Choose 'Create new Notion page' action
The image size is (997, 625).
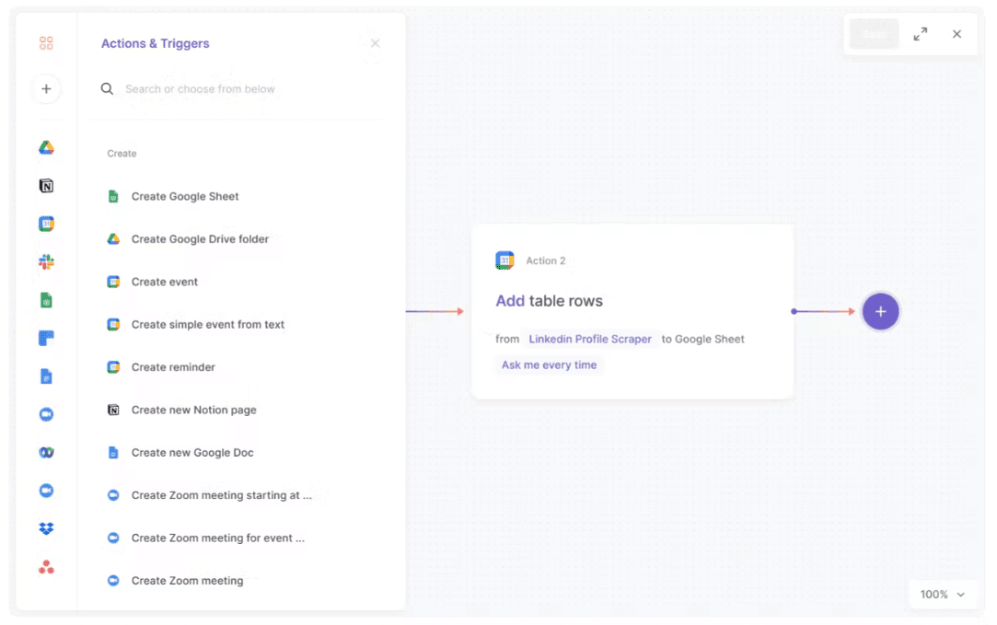click(193, 410)
